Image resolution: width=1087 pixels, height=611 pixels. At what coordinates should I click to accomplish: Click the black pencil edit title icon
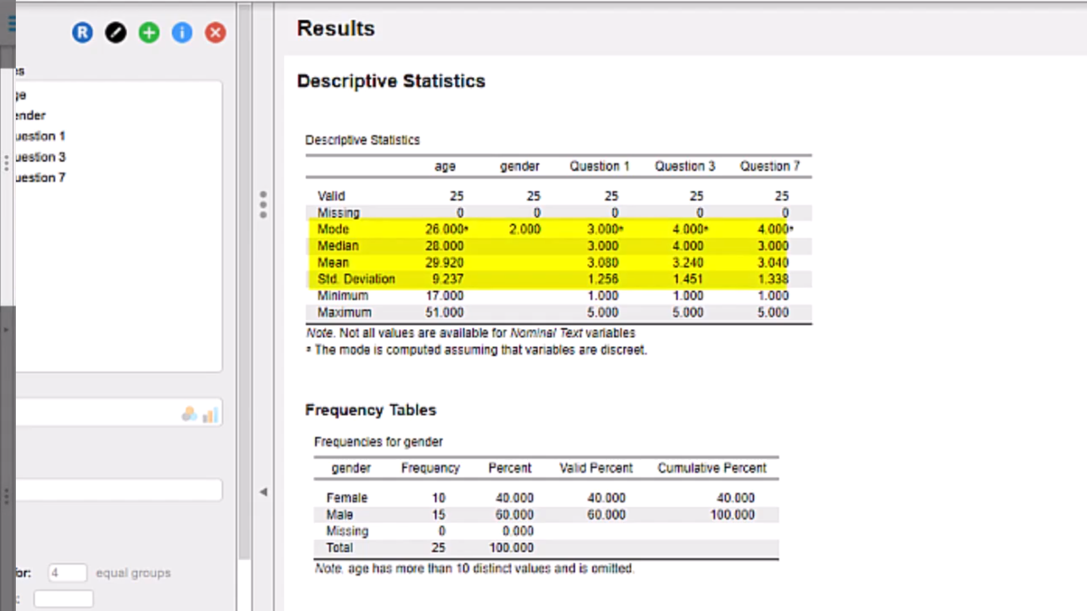point(115,33)
